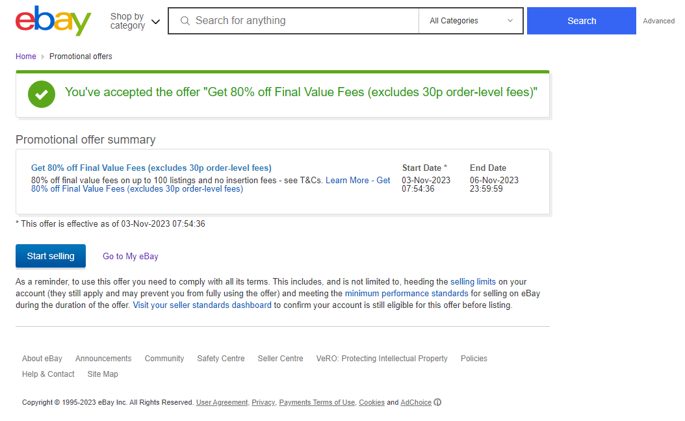This screenshot has height=421, width=685.
Task: Click the Start selling button
Action: 51,256
